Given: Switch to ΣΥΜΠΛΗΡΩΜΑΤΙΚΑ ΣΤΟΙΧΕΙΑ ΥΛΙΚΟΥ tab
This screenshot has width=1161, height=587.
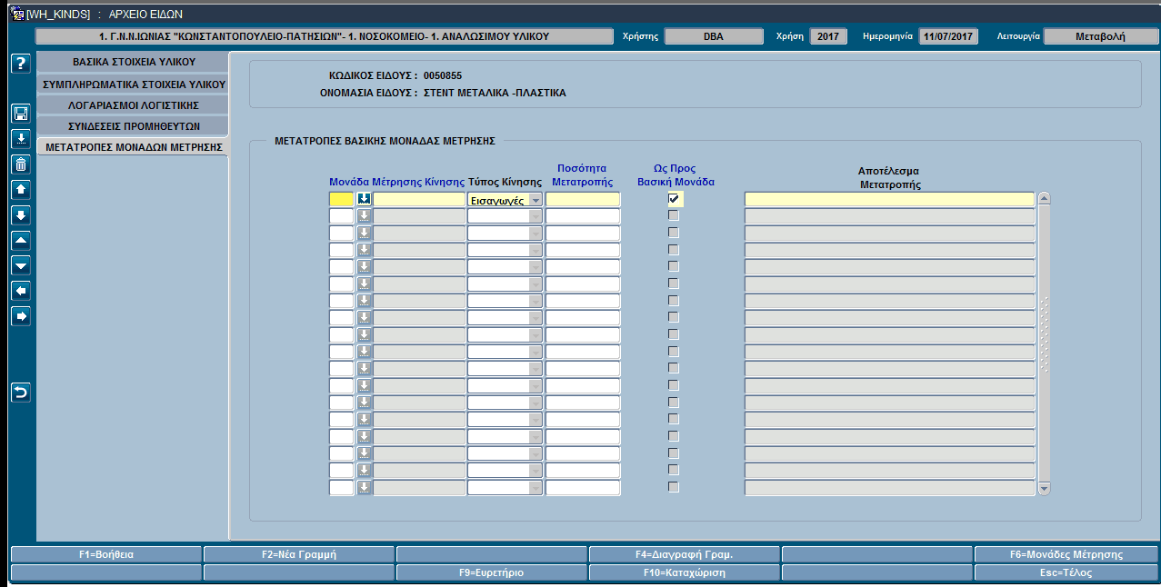Looking at the screenshot, I should click(134, 84).
